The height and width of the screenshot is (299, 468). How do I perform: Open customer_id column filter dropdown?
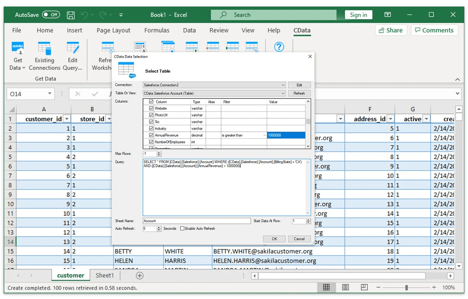tap(67, 119)
